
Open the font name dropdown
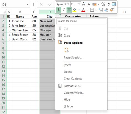click(x=68, y=4)
